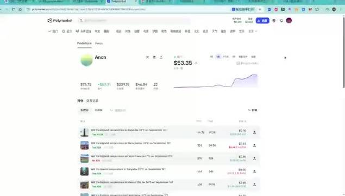
Task: Open the Cape Town temperature market row
Action: [x=169, y=158]
